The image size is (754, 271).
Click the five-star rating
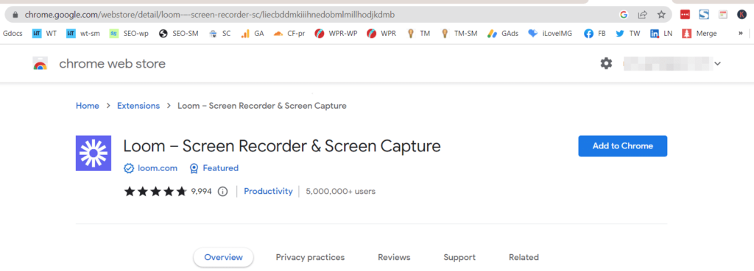tap(155, 192)
